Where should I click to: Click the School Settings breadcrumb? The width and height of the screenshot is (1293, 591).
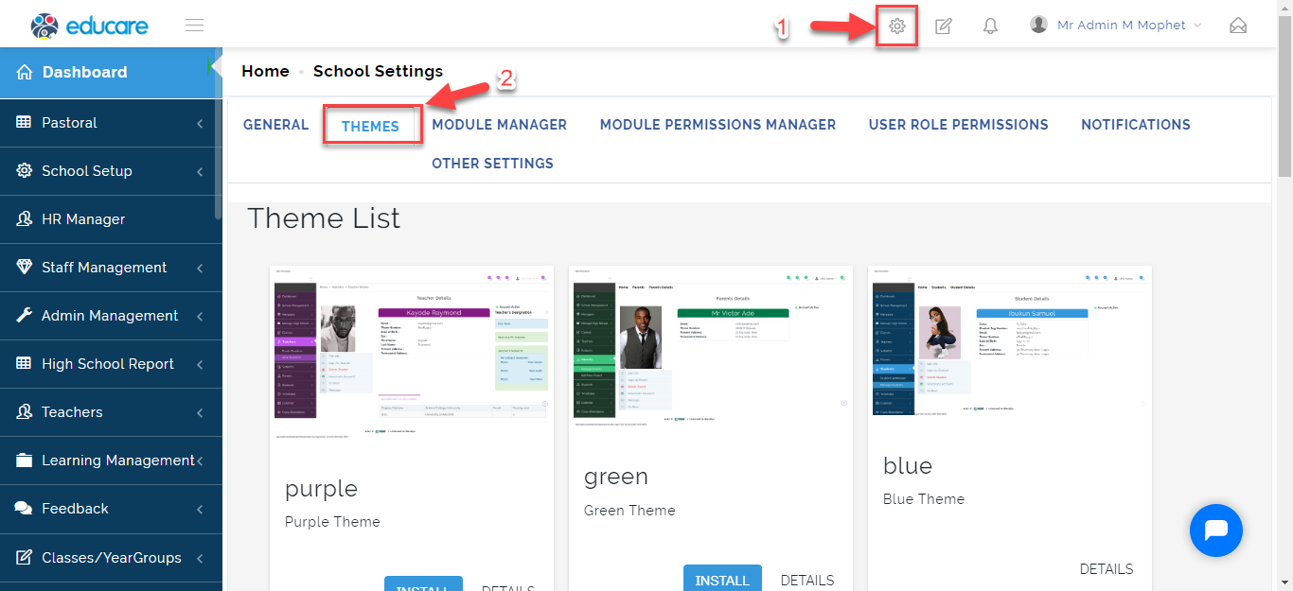coord(378,72)
